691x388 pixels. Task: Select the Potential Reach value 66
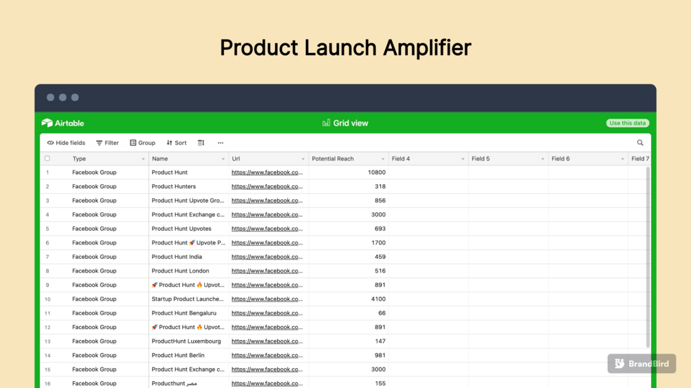348,313
